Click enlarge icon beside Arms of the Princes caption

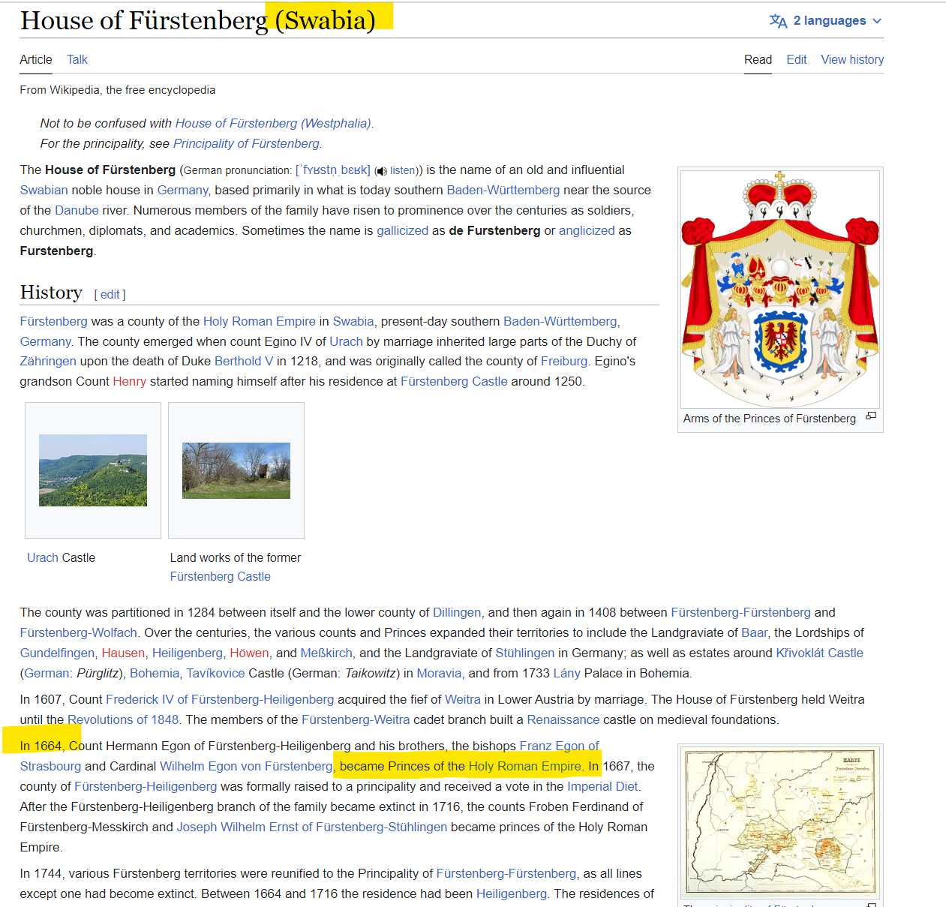coord(871,416)
